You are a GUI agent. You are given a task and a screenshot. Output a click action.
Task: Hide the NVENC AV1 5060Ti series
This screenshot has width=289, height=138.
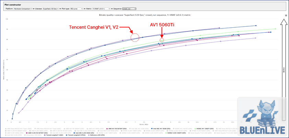point(204,129)
